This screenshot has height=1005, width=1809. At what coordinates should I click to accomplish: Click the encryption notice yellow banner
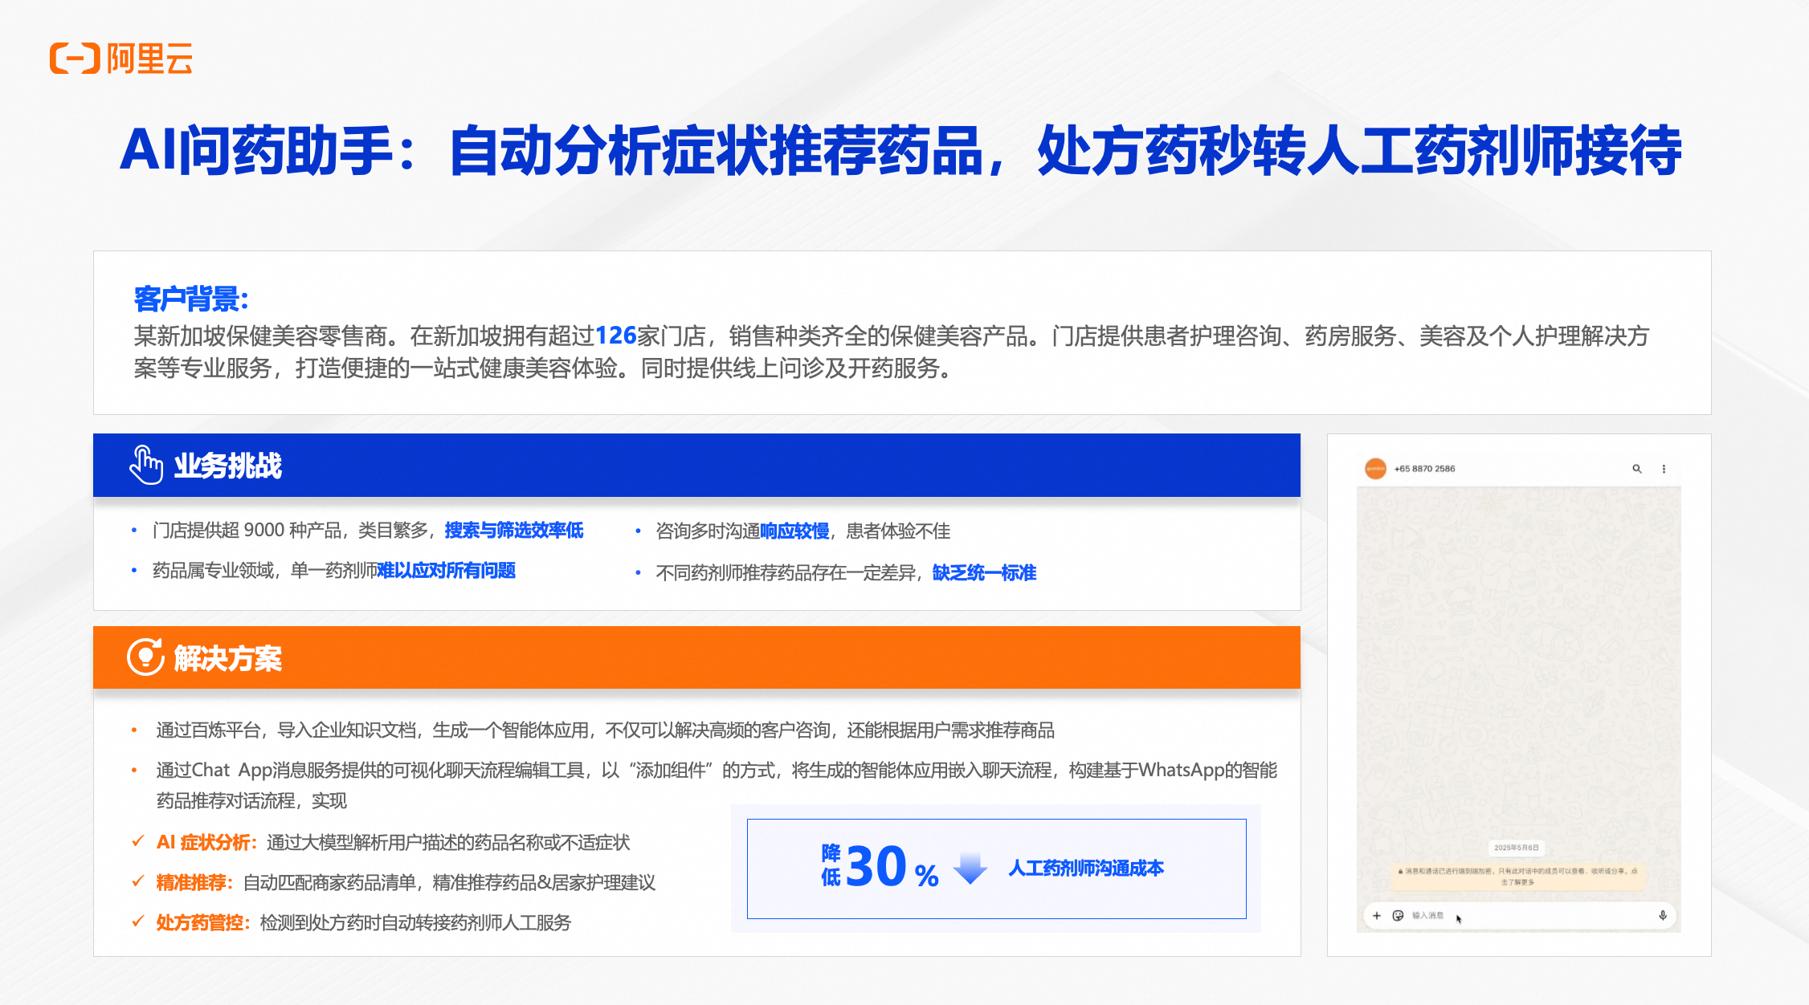coord(1517,876)
